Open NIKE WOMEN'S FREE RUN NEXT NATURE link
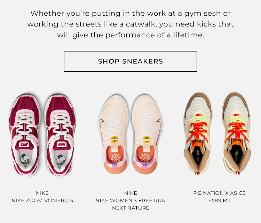 [x=130, y=204]
